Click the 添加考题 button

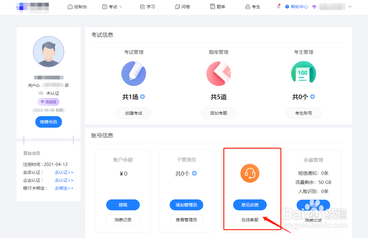(218, 113)
